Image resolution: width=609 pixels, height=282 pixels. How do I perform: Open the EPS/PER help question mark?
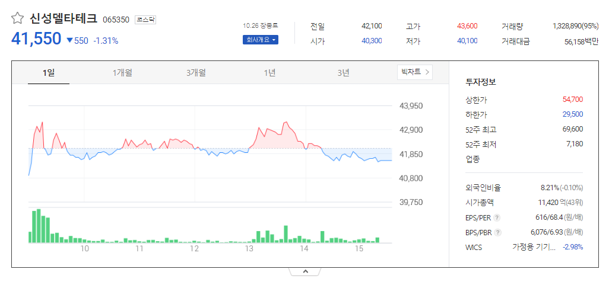point(497,218)
